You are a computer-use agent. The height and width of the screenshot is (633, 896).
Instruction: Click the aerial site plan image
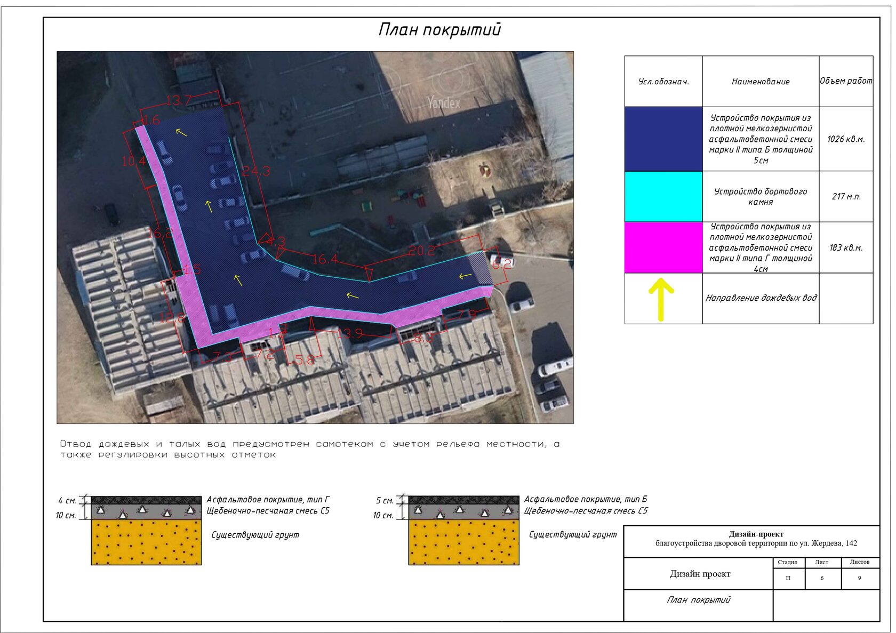pyautogui.click(x=315, y=237)
